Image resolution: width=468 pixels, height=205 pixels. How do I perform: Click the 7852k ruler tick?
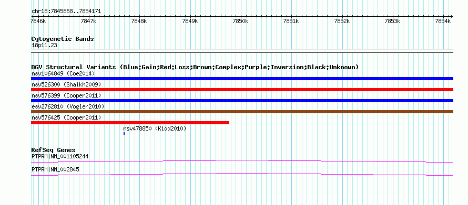click(342, 21)
